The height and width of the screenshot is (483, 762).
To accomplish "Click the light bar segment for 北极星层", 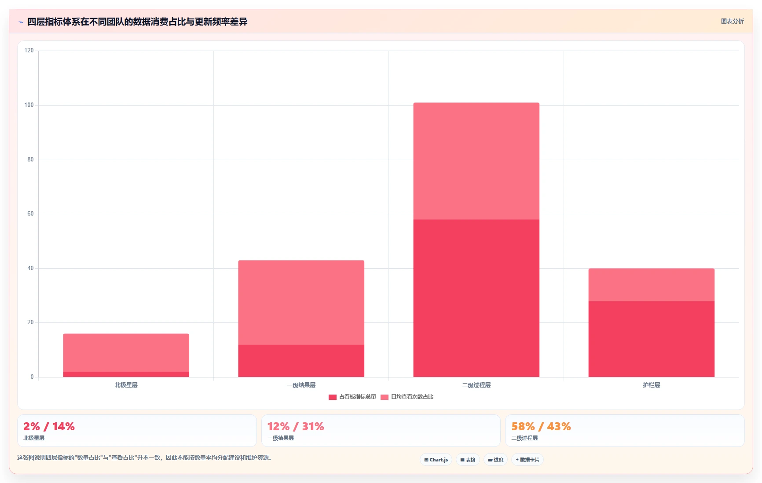I will pyautogui.click(x=126, y=353).
